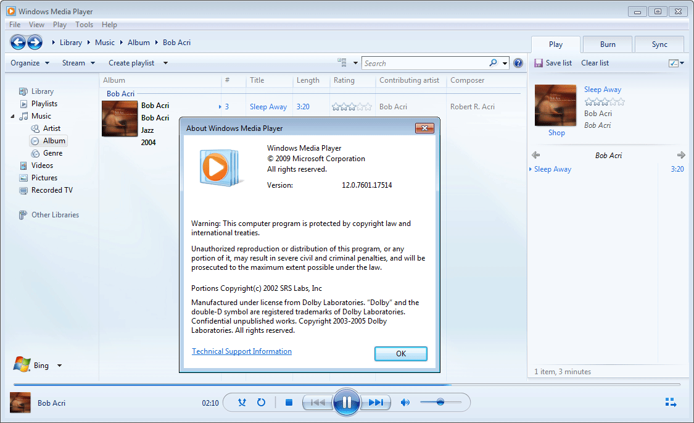The width and height of the screenshot is (694, 423).
Task: Open the File menu
Action: 15,25
